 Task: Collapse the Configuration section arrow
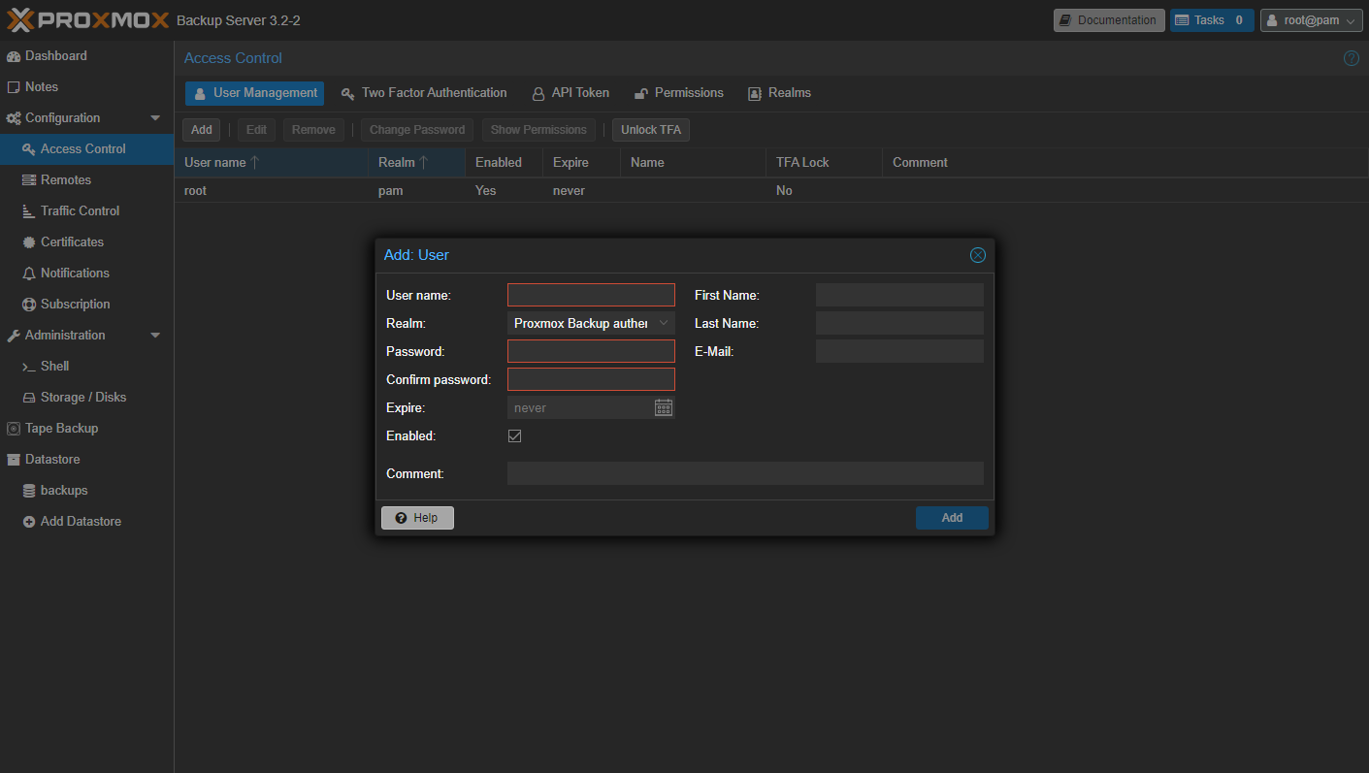pos(155,118)
